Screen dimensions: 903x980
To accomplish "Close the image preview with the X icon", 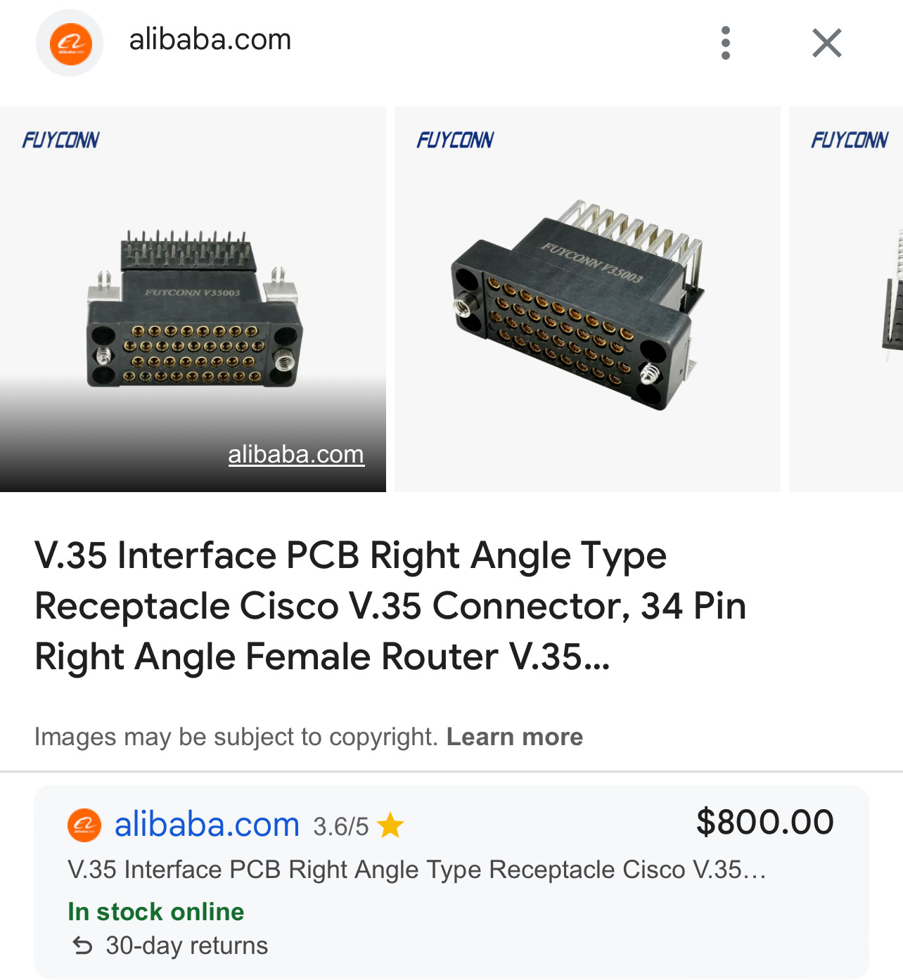I will 826,43.
